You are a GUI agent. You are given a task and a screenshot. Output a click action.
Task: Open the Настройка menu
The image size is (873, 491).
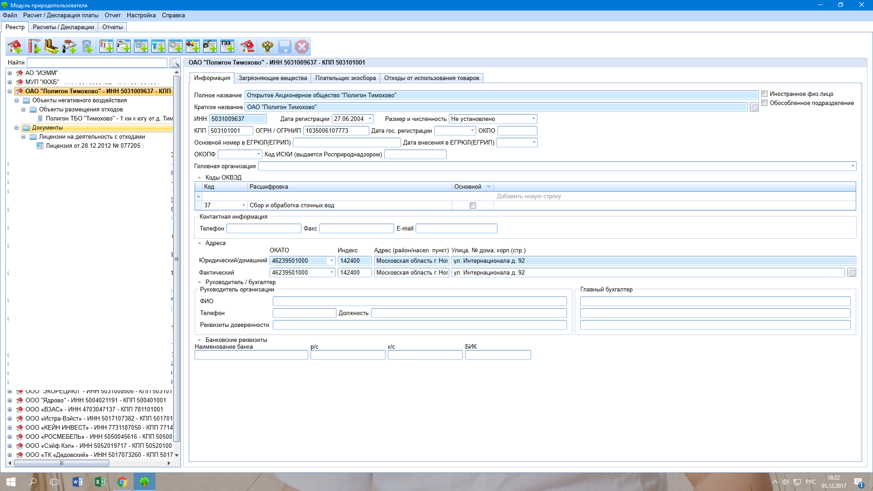[141, 15]
